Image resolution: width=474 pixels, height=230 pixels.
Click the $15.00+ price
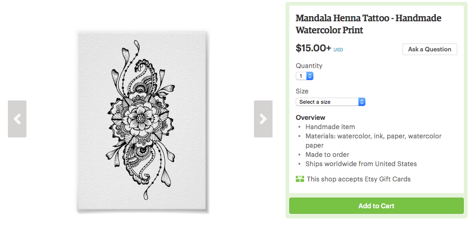pyautogui.click(x=313, y=48)
